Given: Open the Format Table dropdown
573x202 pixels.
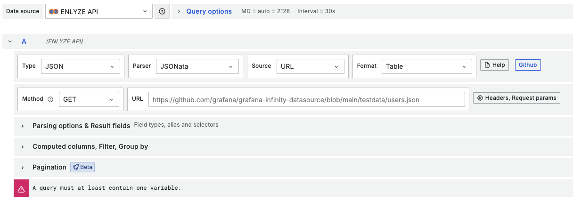Looking at the screenshot, I should 426,66.
